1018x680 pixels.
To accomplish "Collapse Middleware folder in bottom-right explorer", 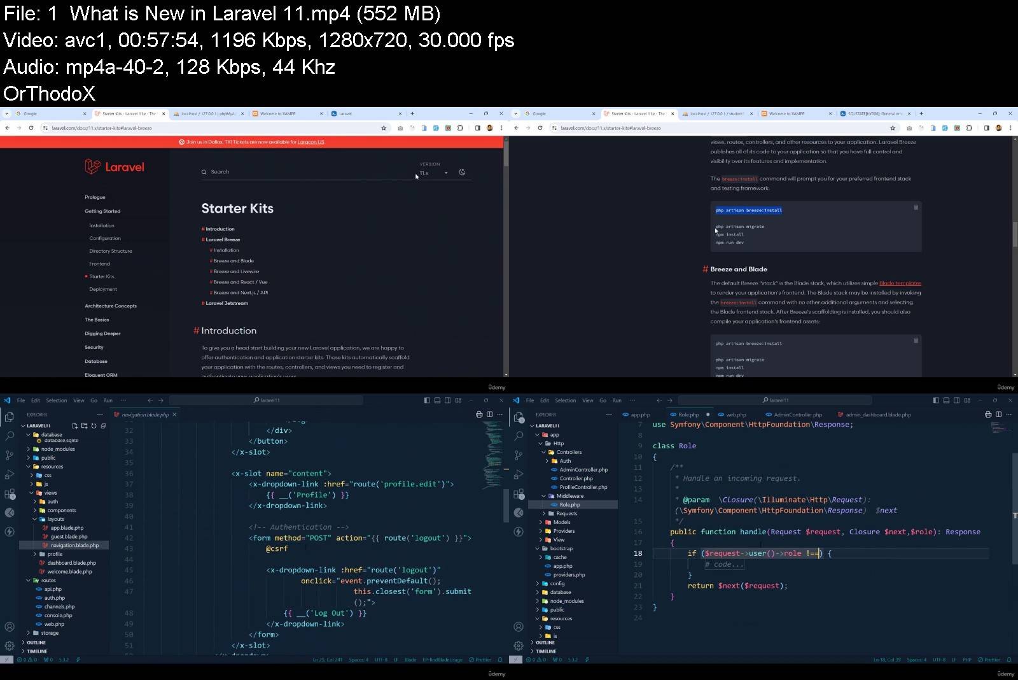I will (x=543, y=496).
